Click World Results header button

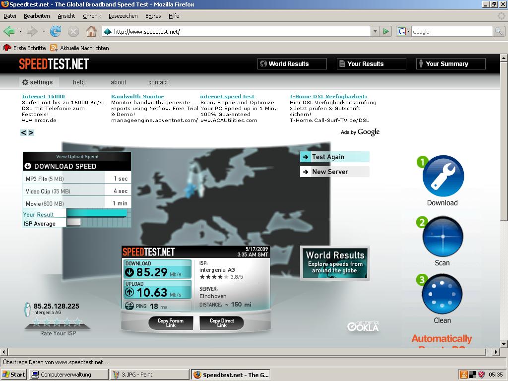[292, 64]
